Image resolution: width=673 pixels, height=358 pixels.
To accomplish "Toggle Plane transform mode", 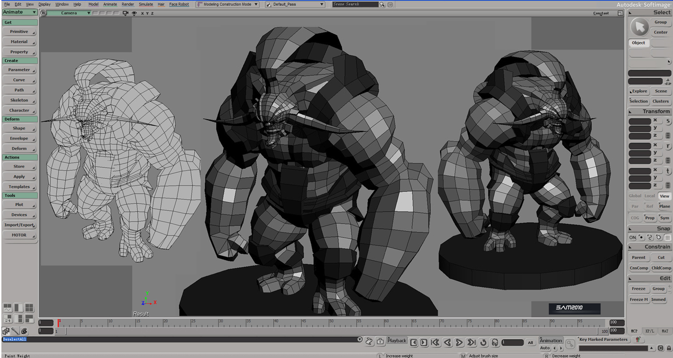I will (x=664, y=206).
